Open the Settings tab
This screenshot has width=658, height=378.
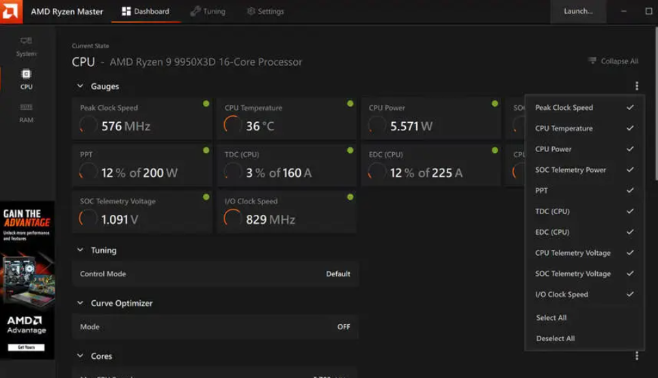click(x=265, y=12)
